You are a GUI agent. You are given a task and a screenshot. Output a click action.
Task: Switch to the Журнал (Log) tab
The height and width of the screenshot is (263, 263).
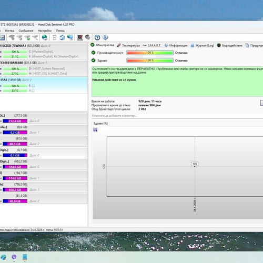(x=203, y=45)
